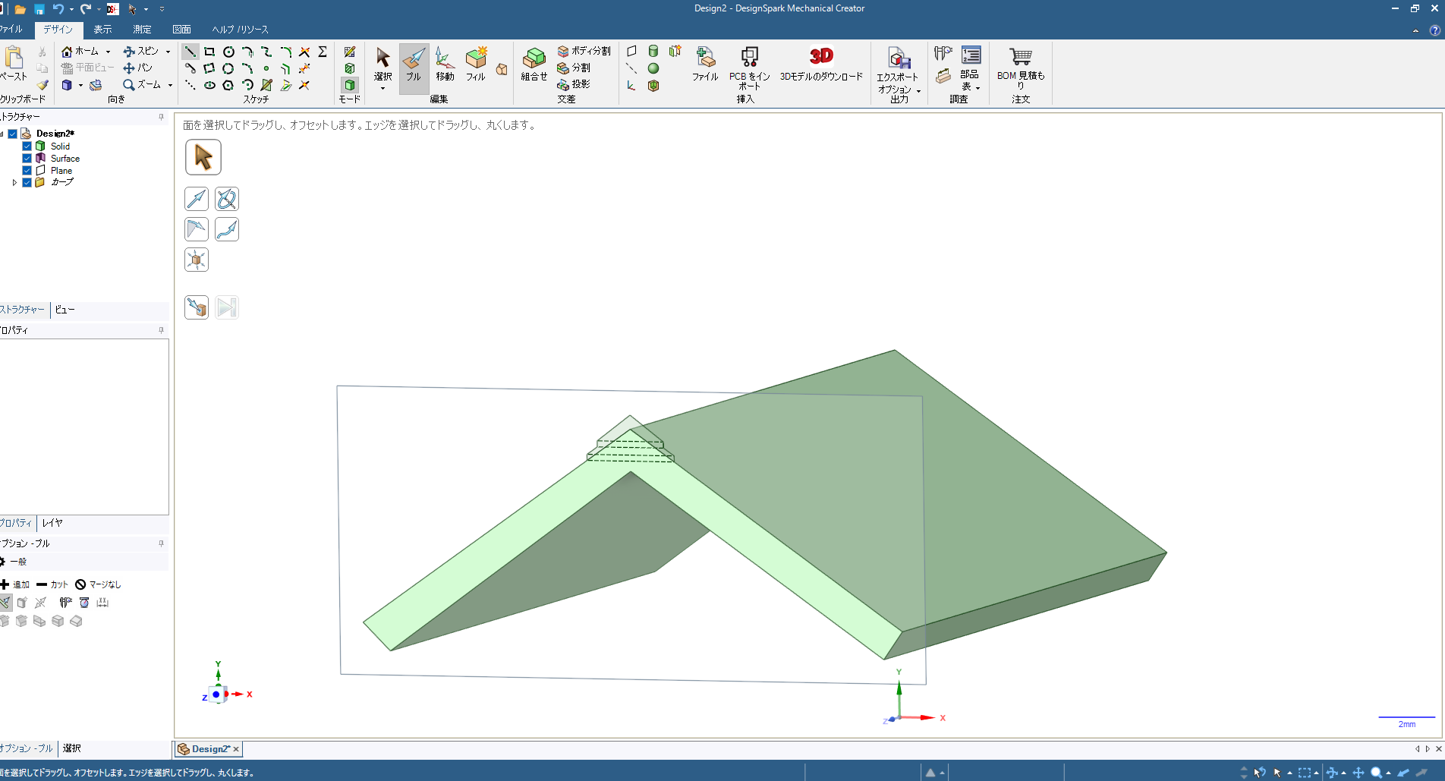Activate the 移動 (Move) tool
Viewport: 1445px width, 781px height.
coord(445,65)
